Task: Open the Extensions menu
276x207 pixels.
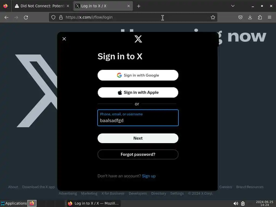Action: [x=260, y=17]
